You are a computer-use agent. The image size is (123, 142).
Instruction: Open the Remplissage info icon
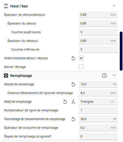(104, 75)
